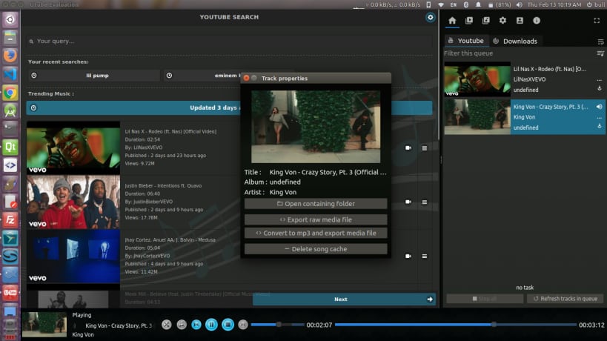Open Firefox from the Ubuntu dock
Screen dimensions: 607x341
[10, 56]
